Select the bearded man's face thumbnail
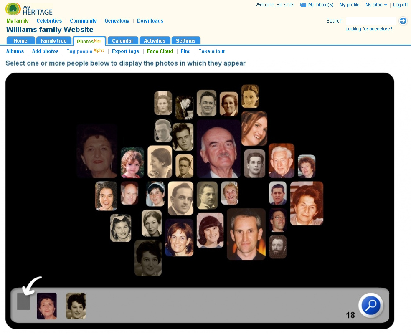This screenshot has width=411, height=334. 277,247
